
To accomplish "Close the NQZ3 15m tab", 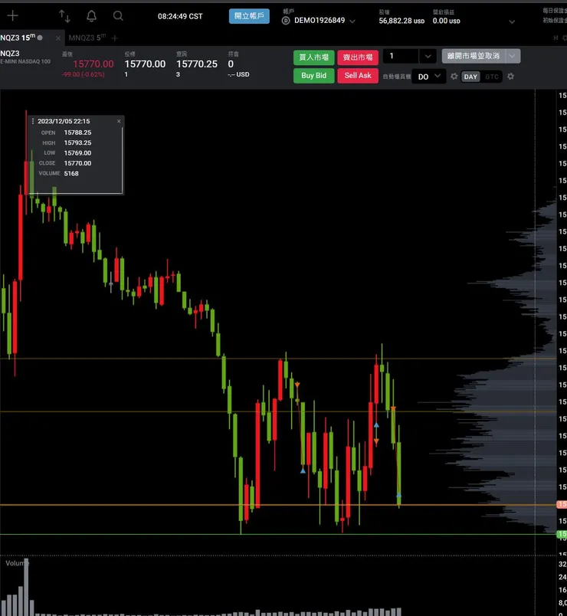I will pyautogui.click(x=58, y=38).
